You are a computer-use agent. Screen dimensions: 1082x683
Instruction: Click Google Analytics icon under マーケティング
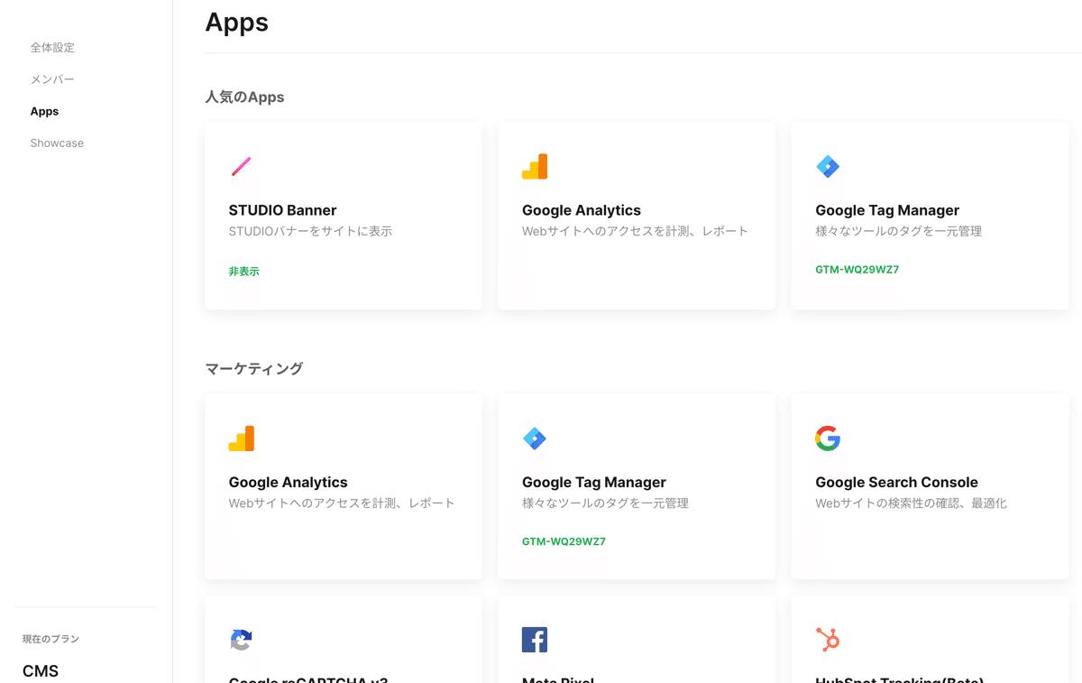coord(242,438)
